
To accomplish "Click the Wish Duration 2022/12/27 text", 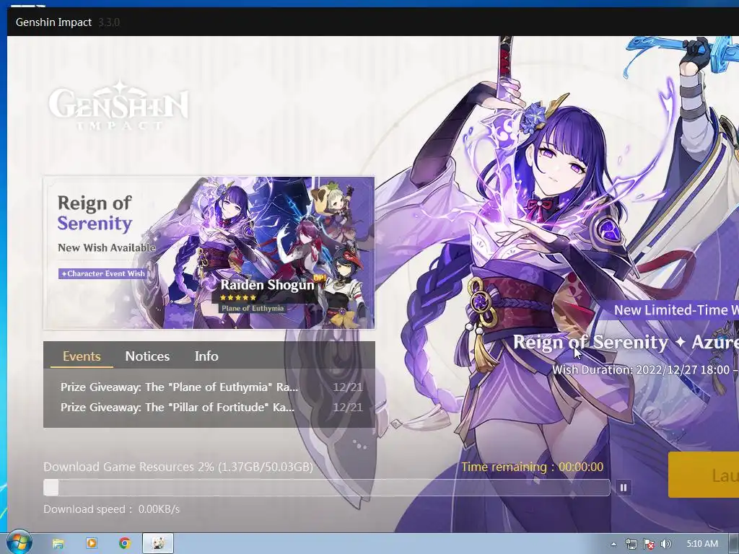I will (645, 369).
